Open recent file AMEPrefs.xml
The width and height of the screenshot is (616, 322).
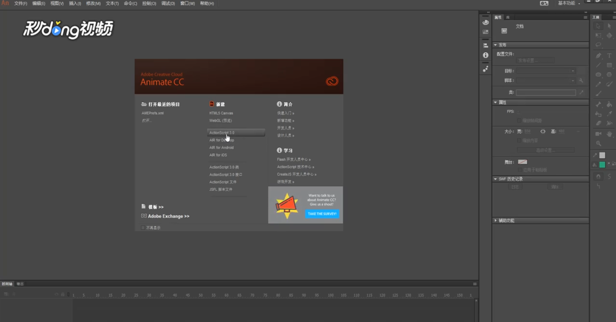coord(153,113)
